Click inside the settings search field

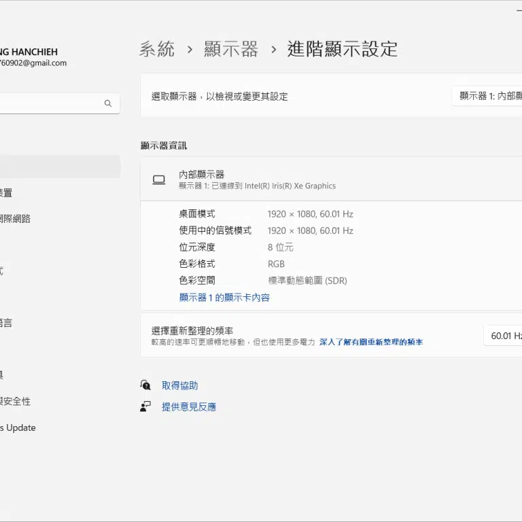coord(51,104)
